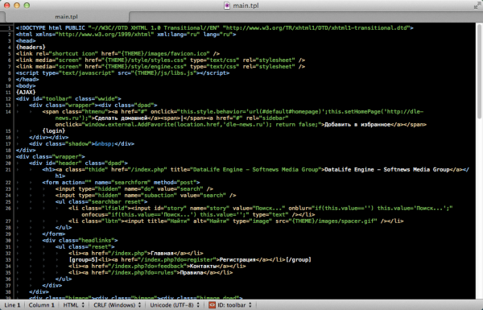Click the link text Контакты on line 34
This screenshot has width=483, height=310.
(x=203, y=267)
